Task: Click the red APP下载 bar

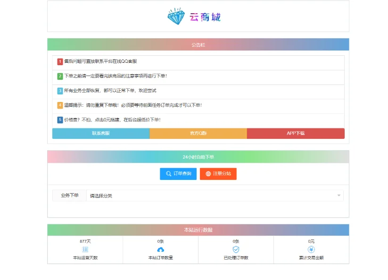Action: (x=295, y=134)
